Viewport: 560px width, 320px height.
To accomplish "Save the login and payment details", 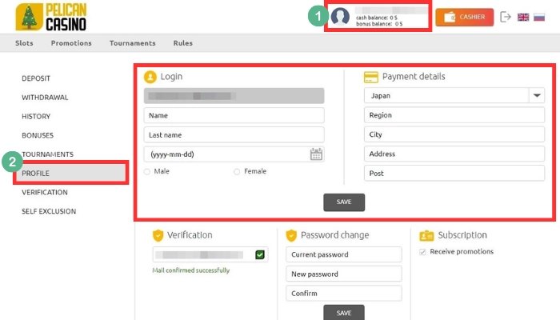I will pos(344,202).
